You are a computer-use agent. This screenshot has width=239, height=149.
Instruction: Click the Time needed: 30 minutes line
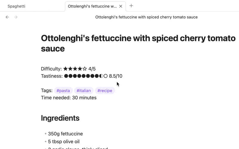[69, 98]
